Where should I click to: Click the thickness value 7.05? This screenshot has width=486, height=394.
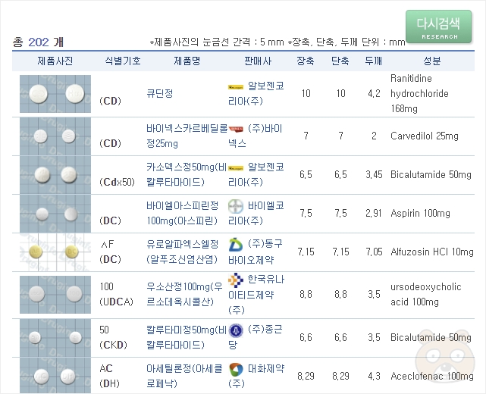pyautogui.click(x=374, y=252)
